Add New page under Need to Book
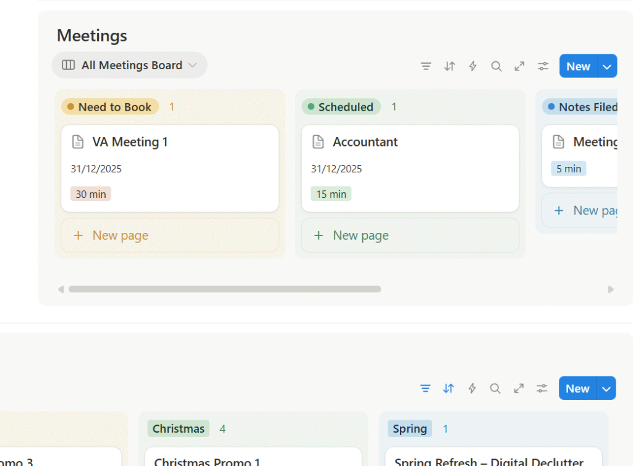This screenshot has height=466, width=633. click(x=169, y=235)
